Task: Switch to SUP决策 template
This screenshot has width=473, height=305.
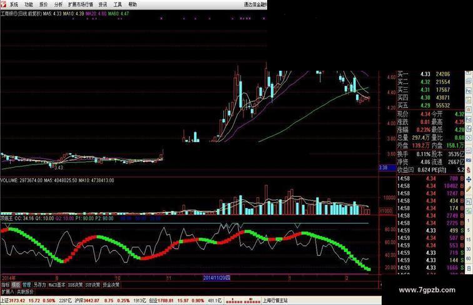Action: (93, 284)
